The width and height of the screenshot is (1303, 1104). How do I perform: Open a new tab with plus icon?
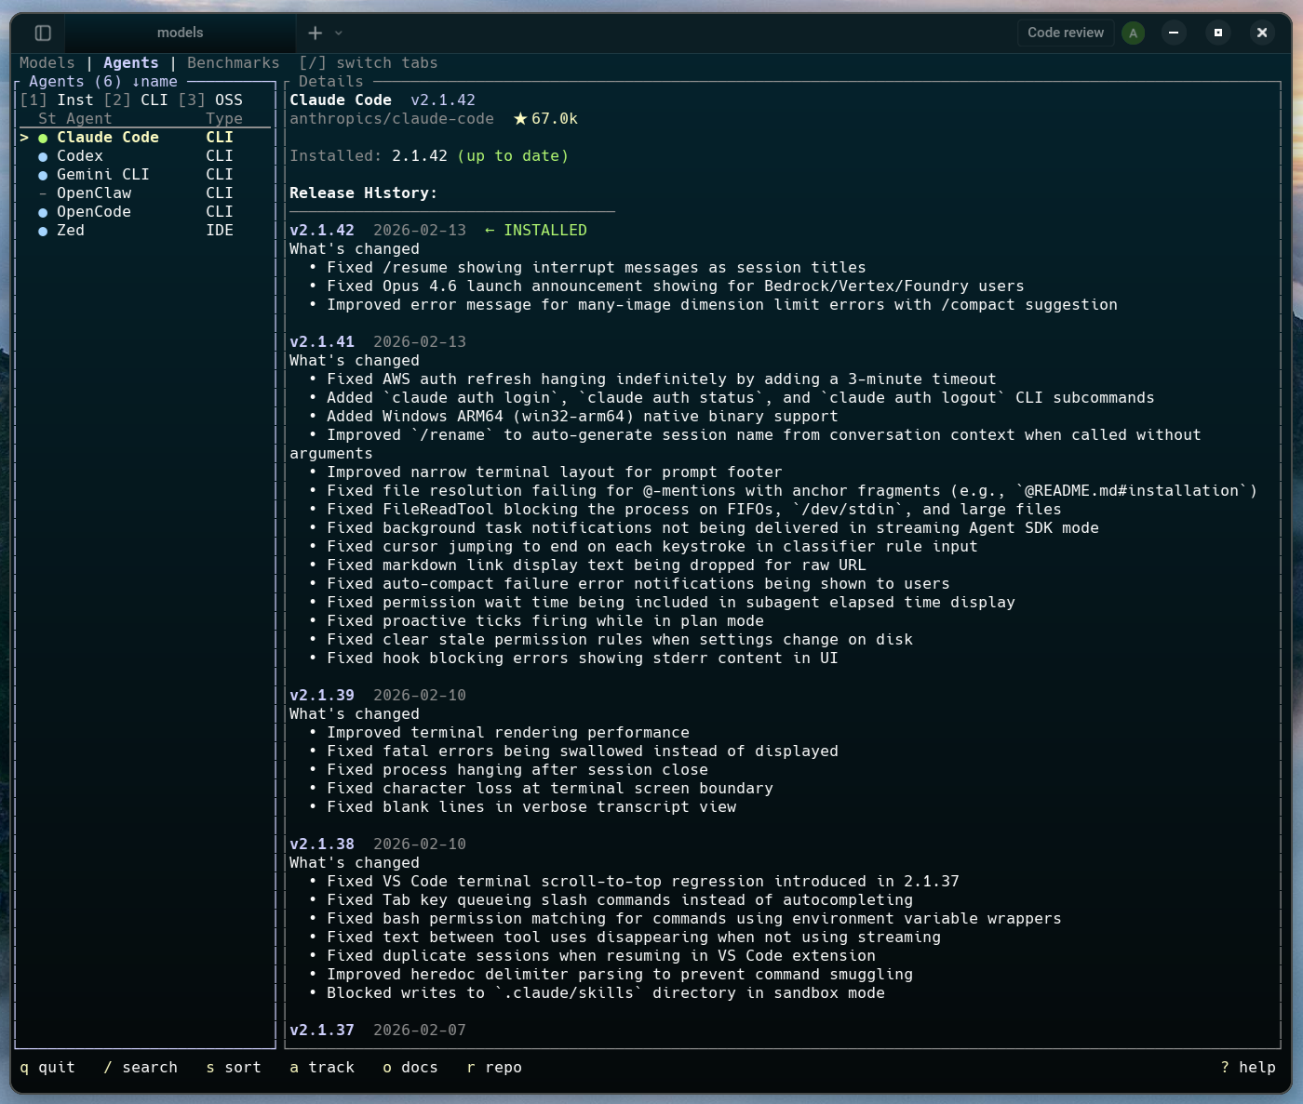click(x=316, y=33)
